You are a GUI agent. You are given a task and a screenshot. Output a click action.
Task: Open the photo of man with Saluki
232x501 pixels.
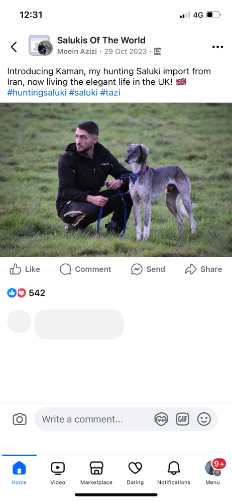pyautogui.click(x=116, y=180)
